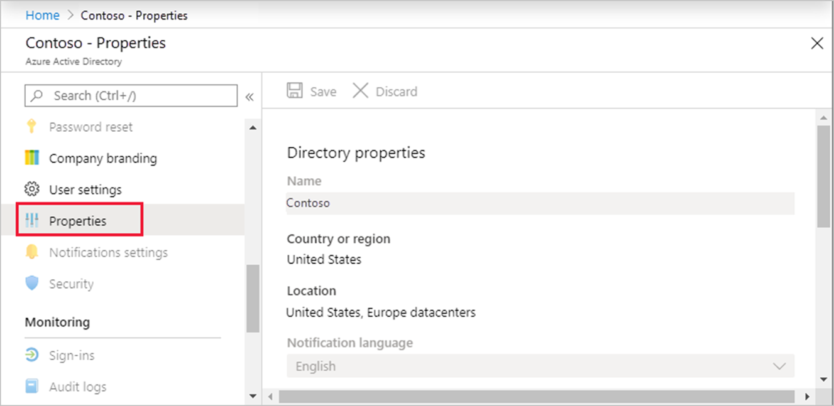Click the Security shield icon

pyautogui.click(x=31, y=284)
